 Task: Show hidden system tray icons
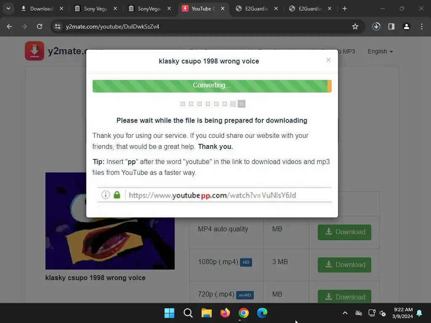coord(345,313)
